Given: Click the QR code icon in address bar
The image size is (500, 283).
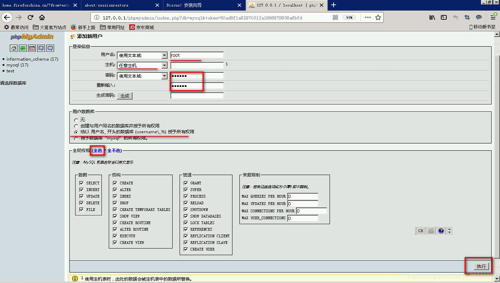Looking at the screenshot, I should (335, 18).
